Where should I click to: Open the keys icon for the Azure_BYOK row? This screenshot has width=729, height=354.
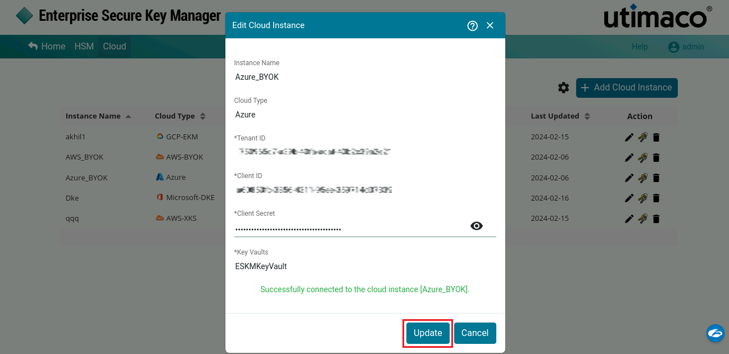[x=643, y=178]
